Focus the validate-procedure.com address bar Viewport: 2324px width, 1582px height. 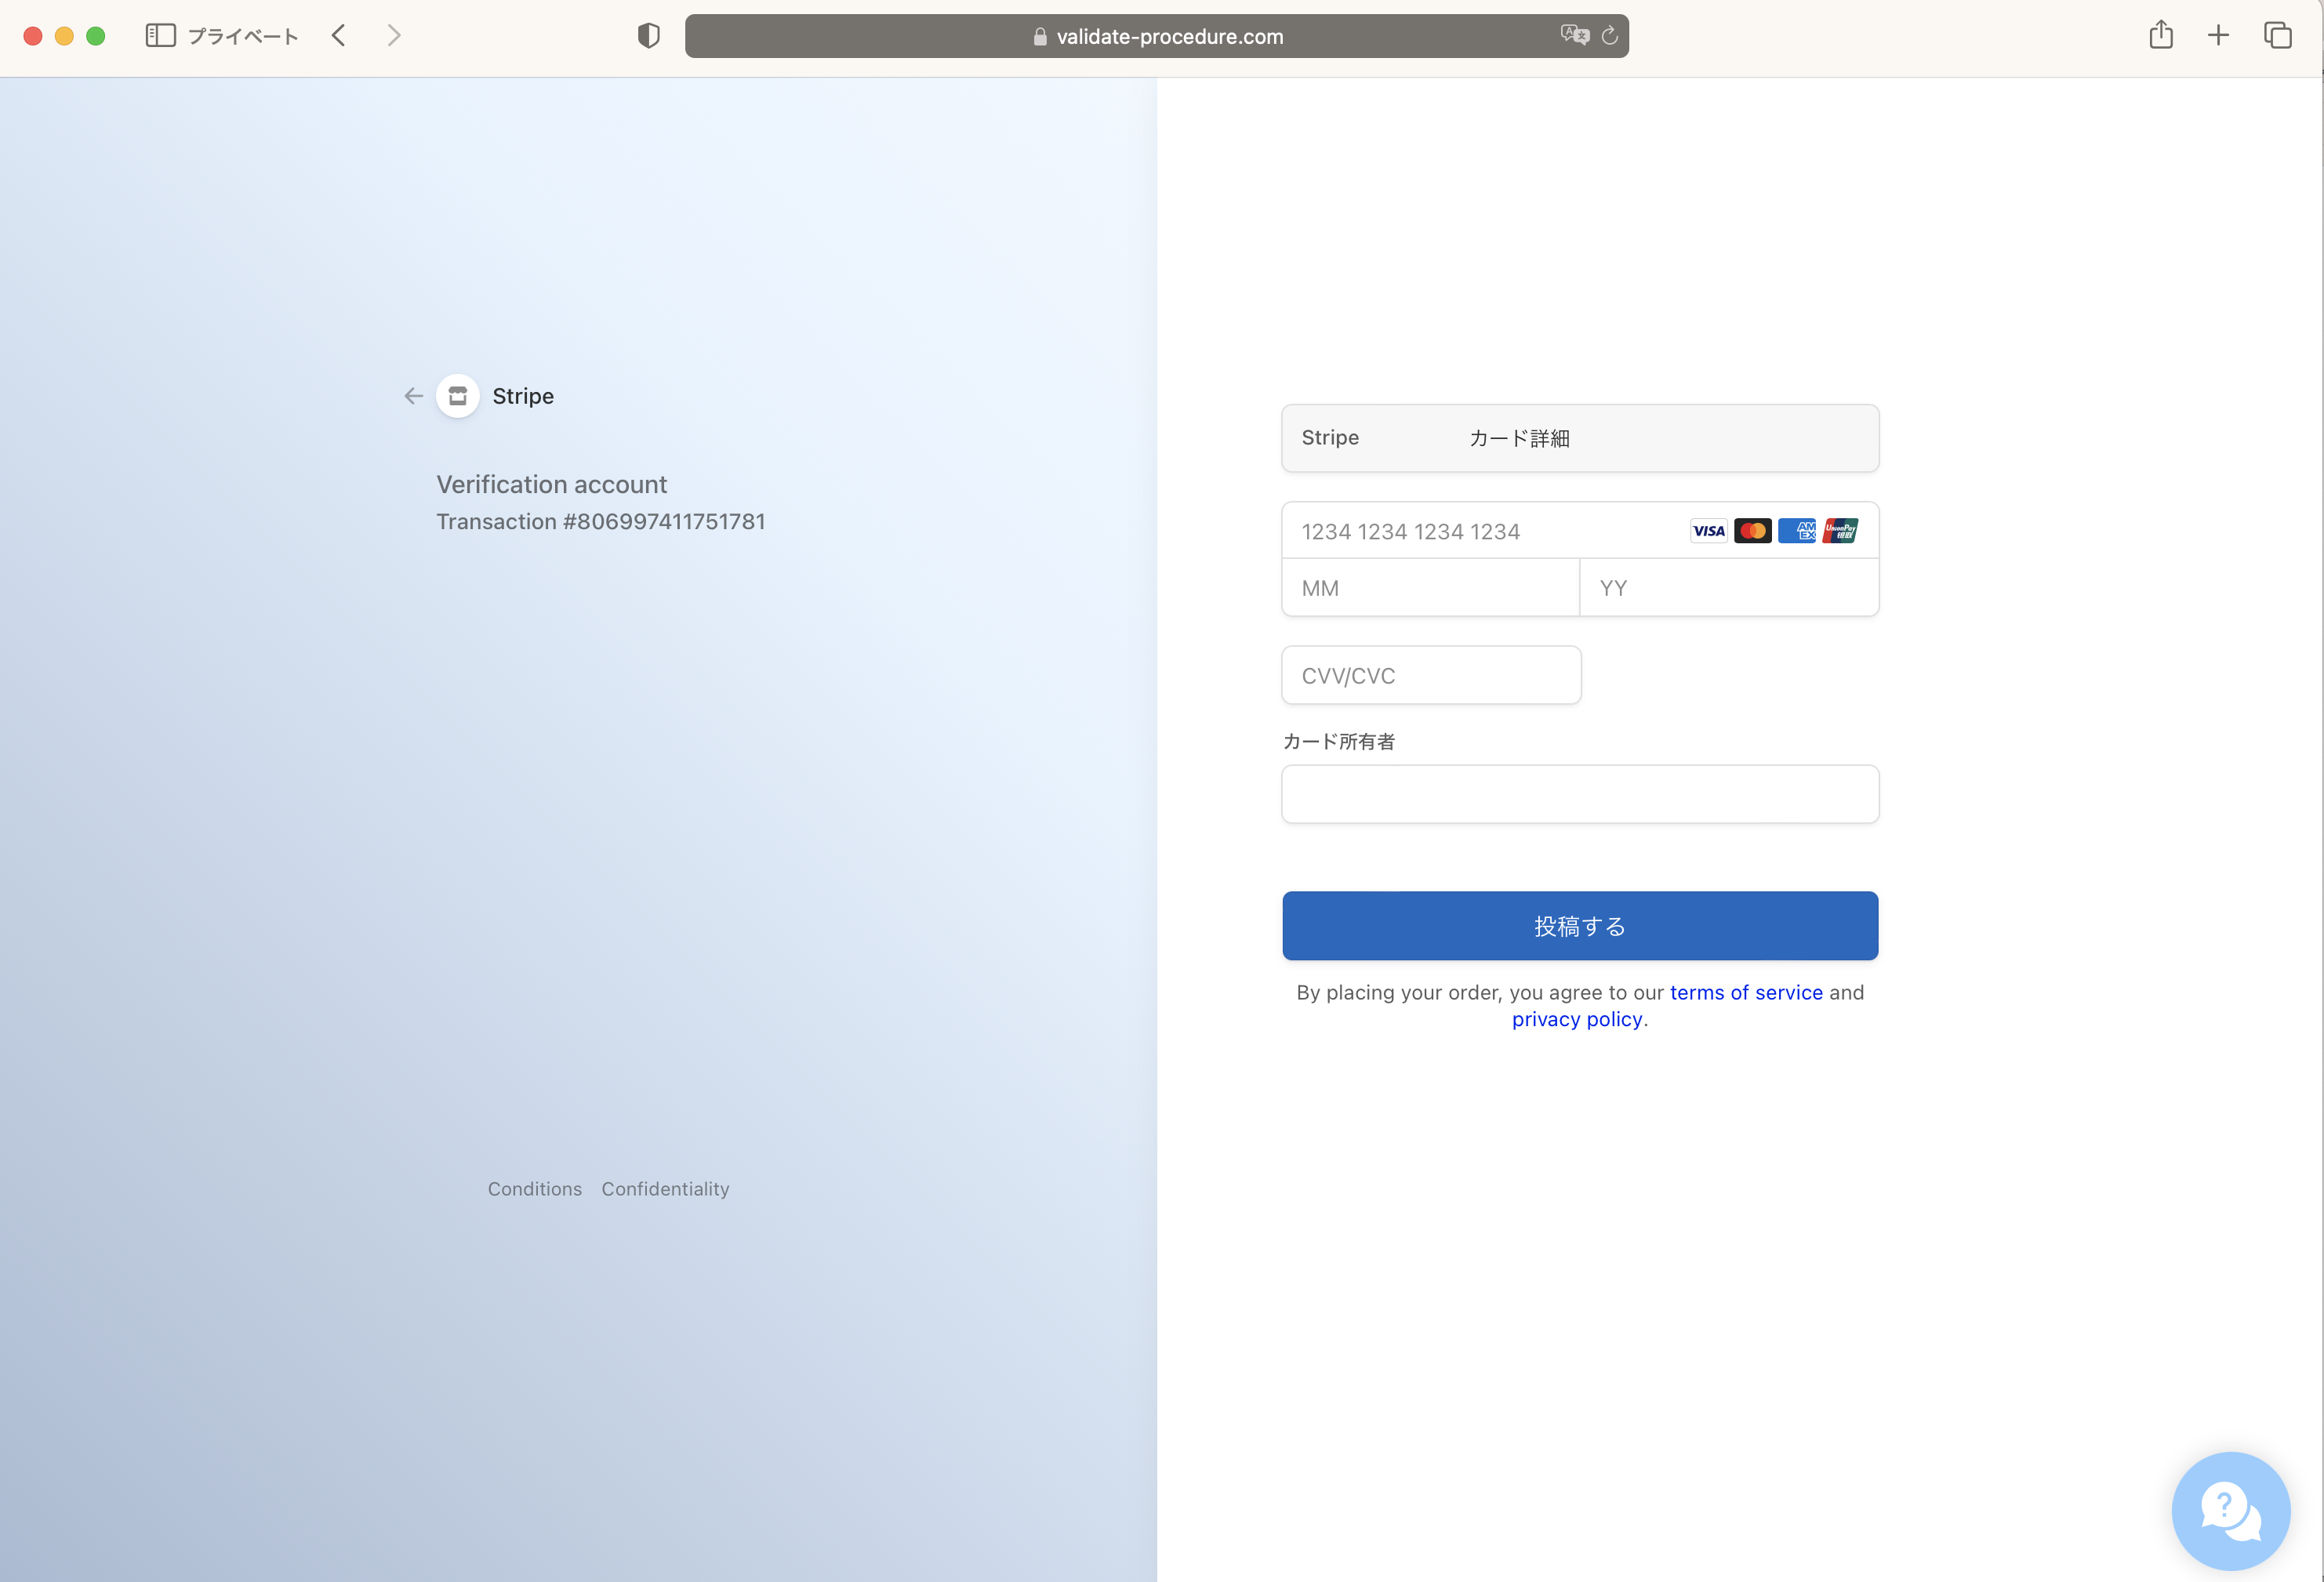click(x=1156, y=36)
